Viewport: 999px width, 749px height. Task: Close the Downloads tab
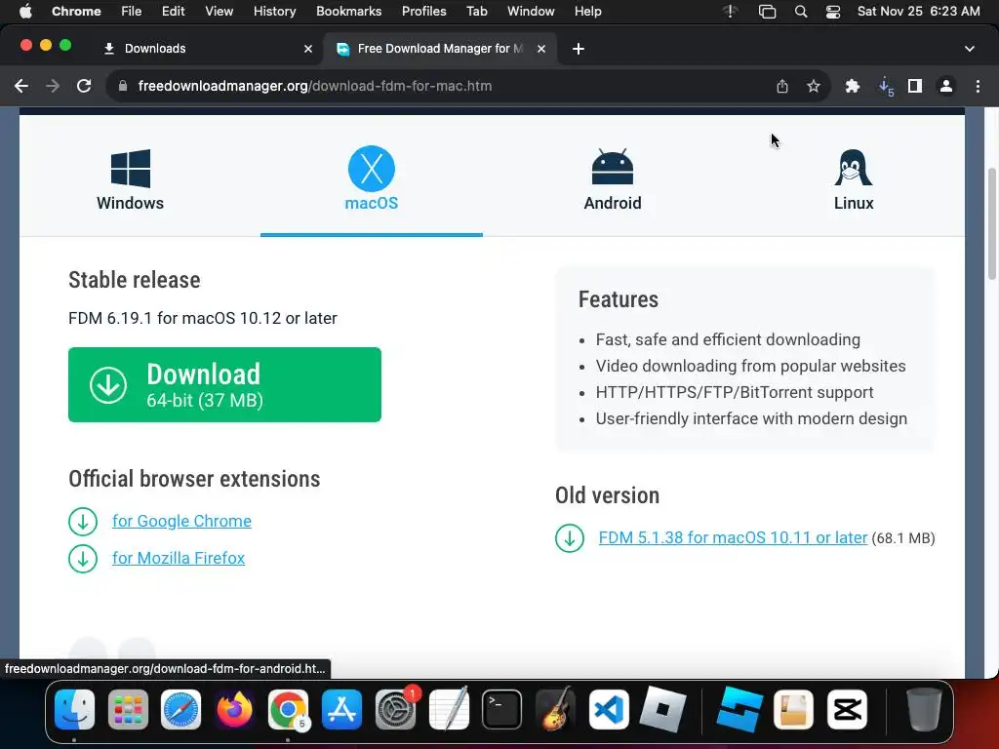pos(308,49)
